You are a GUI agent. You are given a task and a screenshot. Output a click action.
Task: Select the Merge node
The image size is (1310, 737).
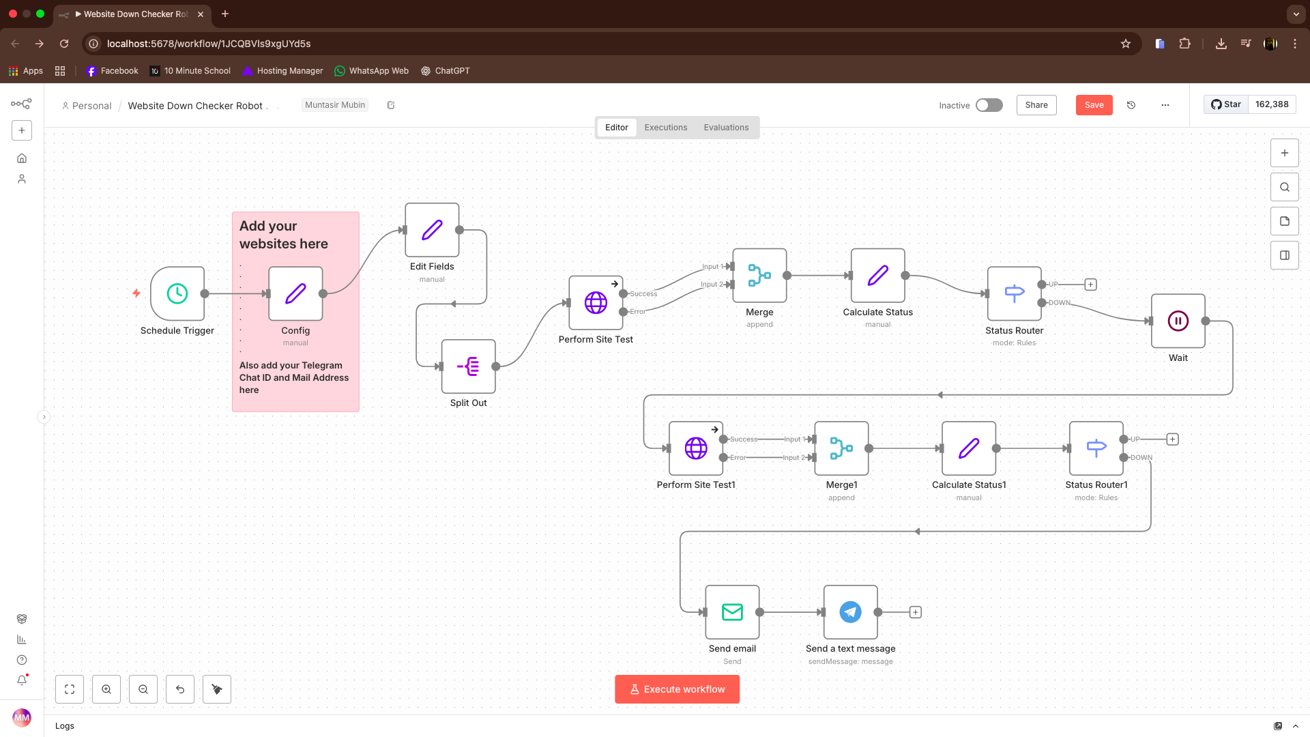(x=759, y=276)
